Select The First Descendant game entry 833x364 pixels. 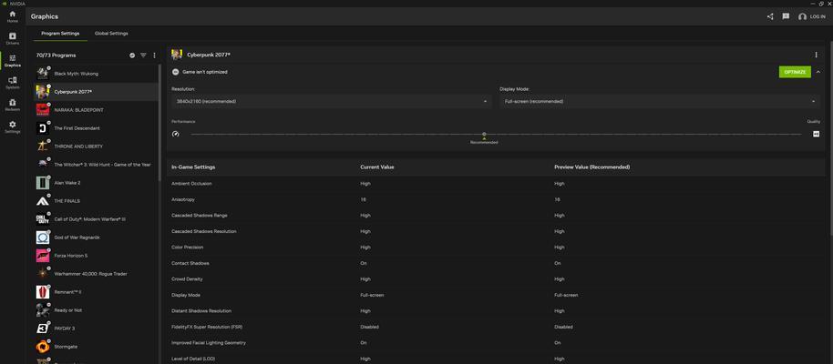[x=97, y=128]
